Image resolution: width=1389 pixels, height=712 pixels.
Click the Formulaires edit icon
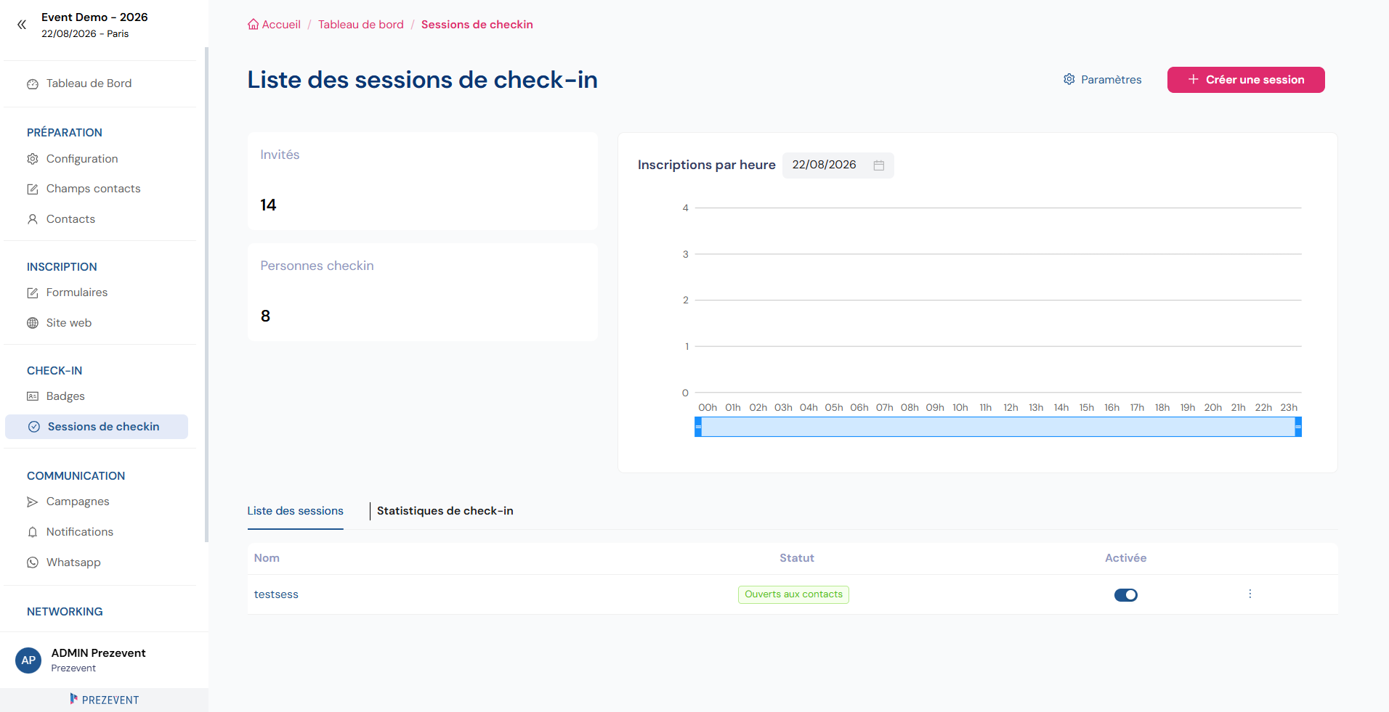coord(33,293)
